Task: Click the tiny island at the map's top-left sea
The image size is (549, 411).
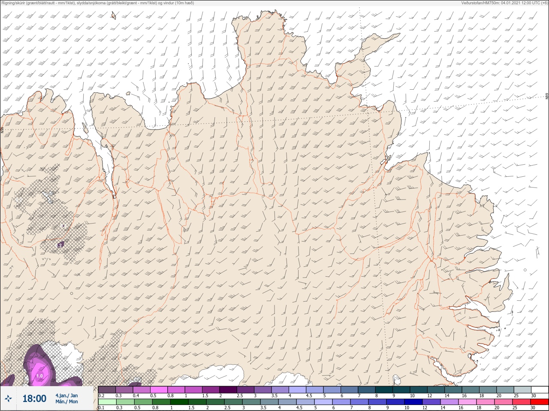Action: [x=114, y=16]
